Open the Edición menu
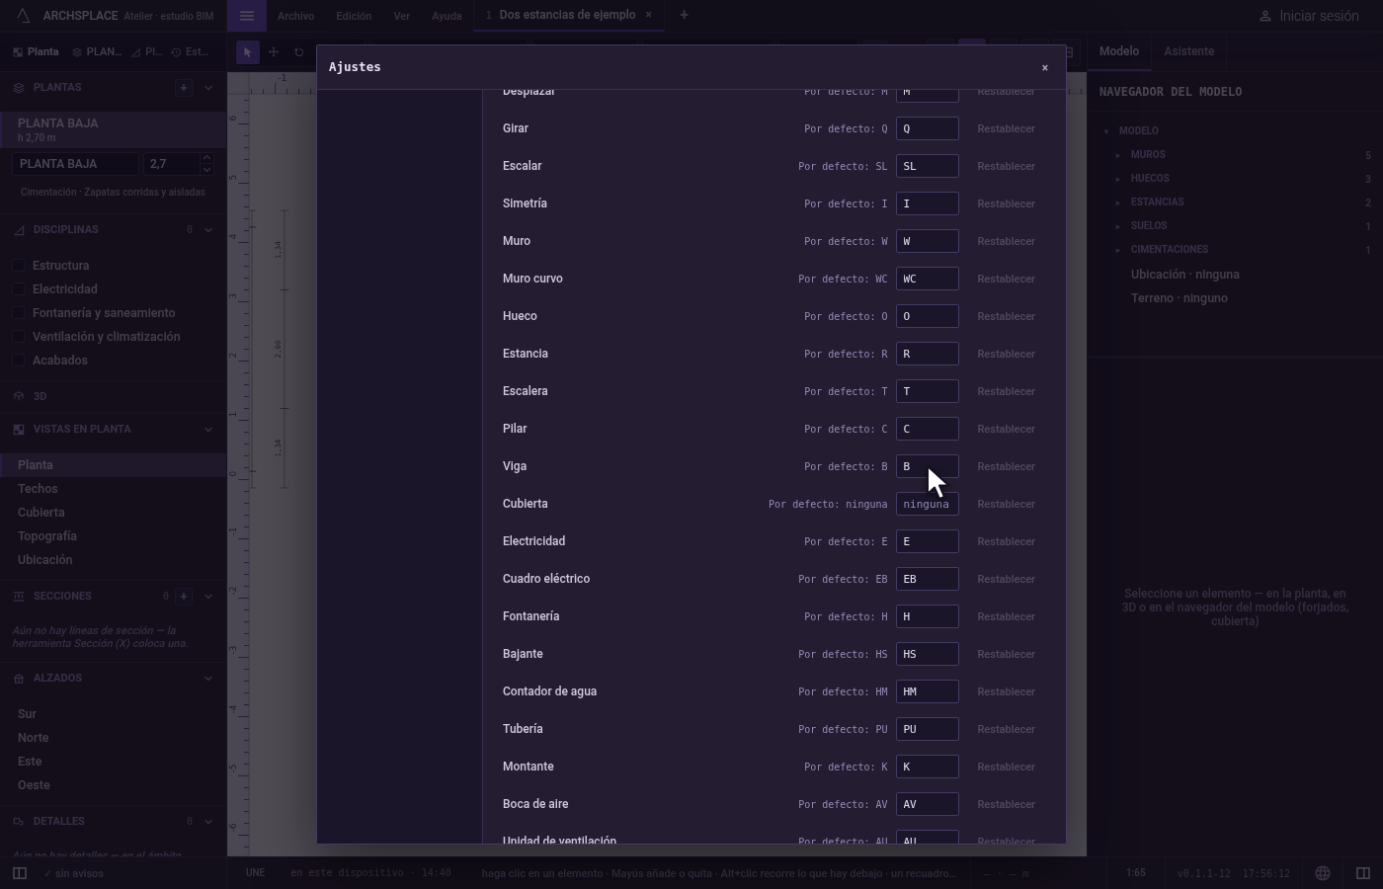 (x=354, y=16)
